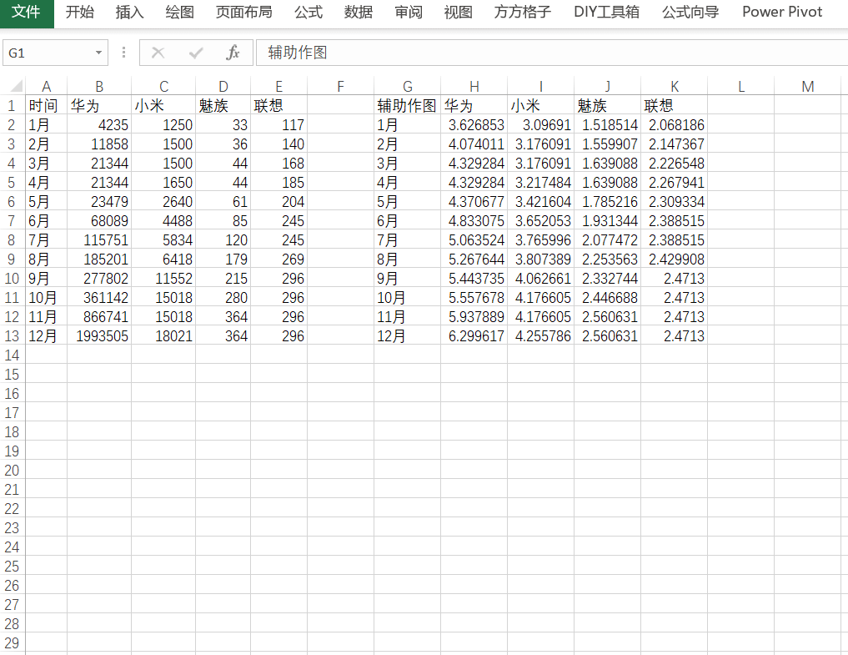Viewport: 848px width, 655px height.
Task: Click cell G1 containing 辅助作图
Action: 407,105
